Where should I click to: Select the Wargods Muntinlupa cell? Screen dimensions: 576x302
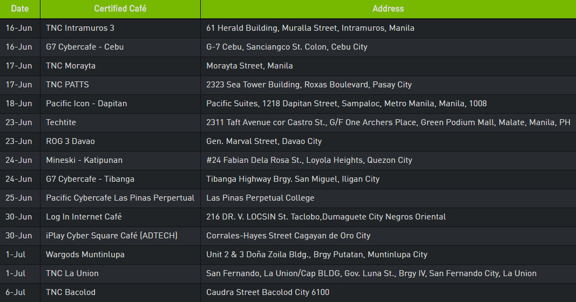point(120,255)
